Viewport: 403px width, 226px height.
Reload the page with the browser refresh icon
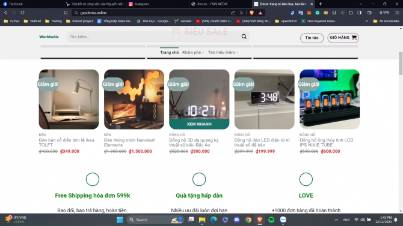[x=22, y=13]
